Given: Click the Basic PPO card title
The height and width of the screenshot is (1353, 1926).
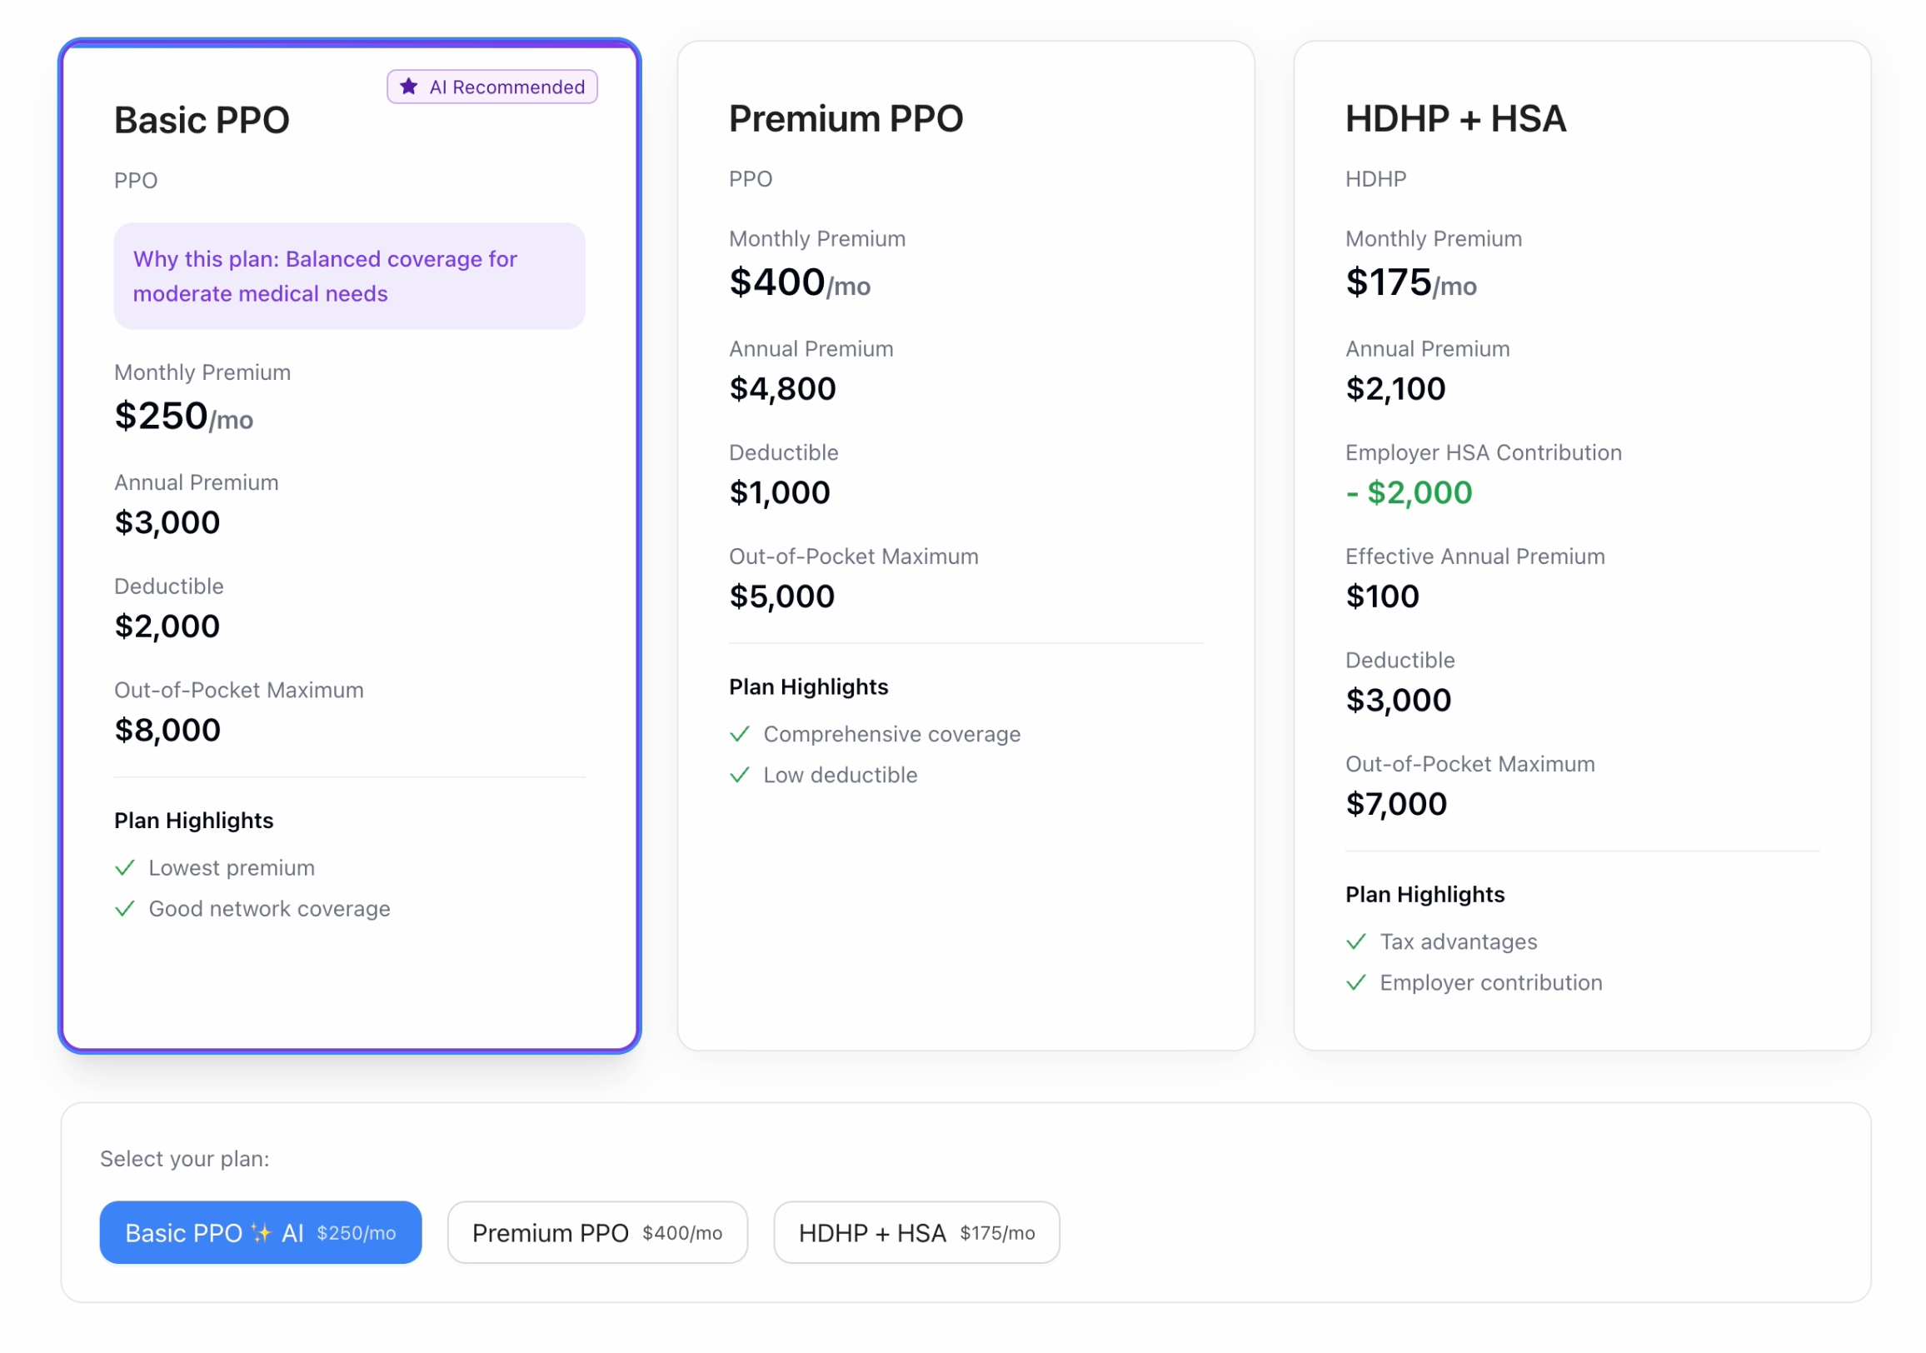Looking at the screenshot, I should pos(202,120).
